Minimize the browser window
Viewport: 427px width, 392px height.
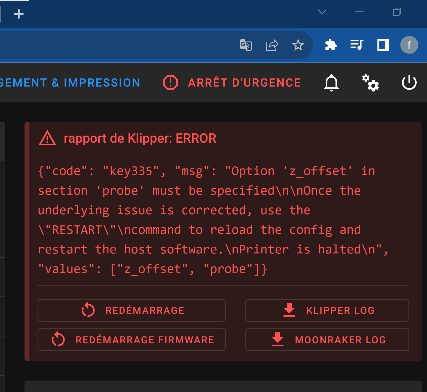pos(359,12)
